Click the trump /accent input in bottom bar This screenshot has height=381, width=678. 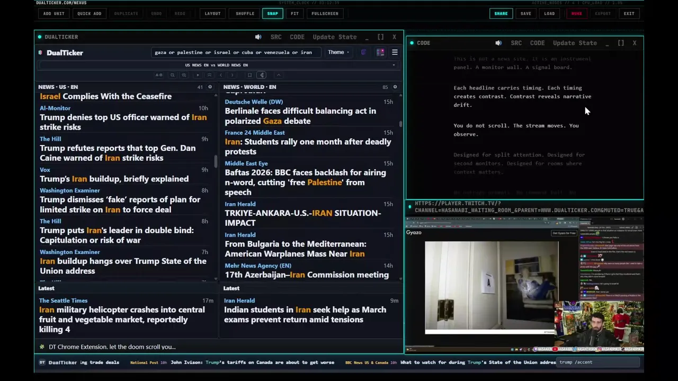pyautogui.click(x=599, y=362)
